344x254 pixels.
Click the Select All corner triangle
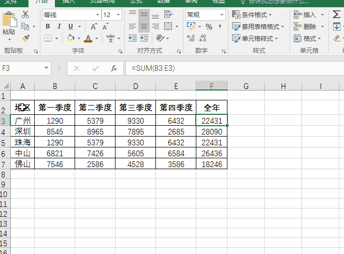[x=6, y=86]
